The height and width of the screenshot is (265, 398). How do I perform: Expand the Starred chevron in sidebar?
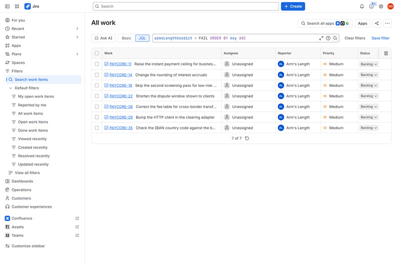click(x=77, y=37)
